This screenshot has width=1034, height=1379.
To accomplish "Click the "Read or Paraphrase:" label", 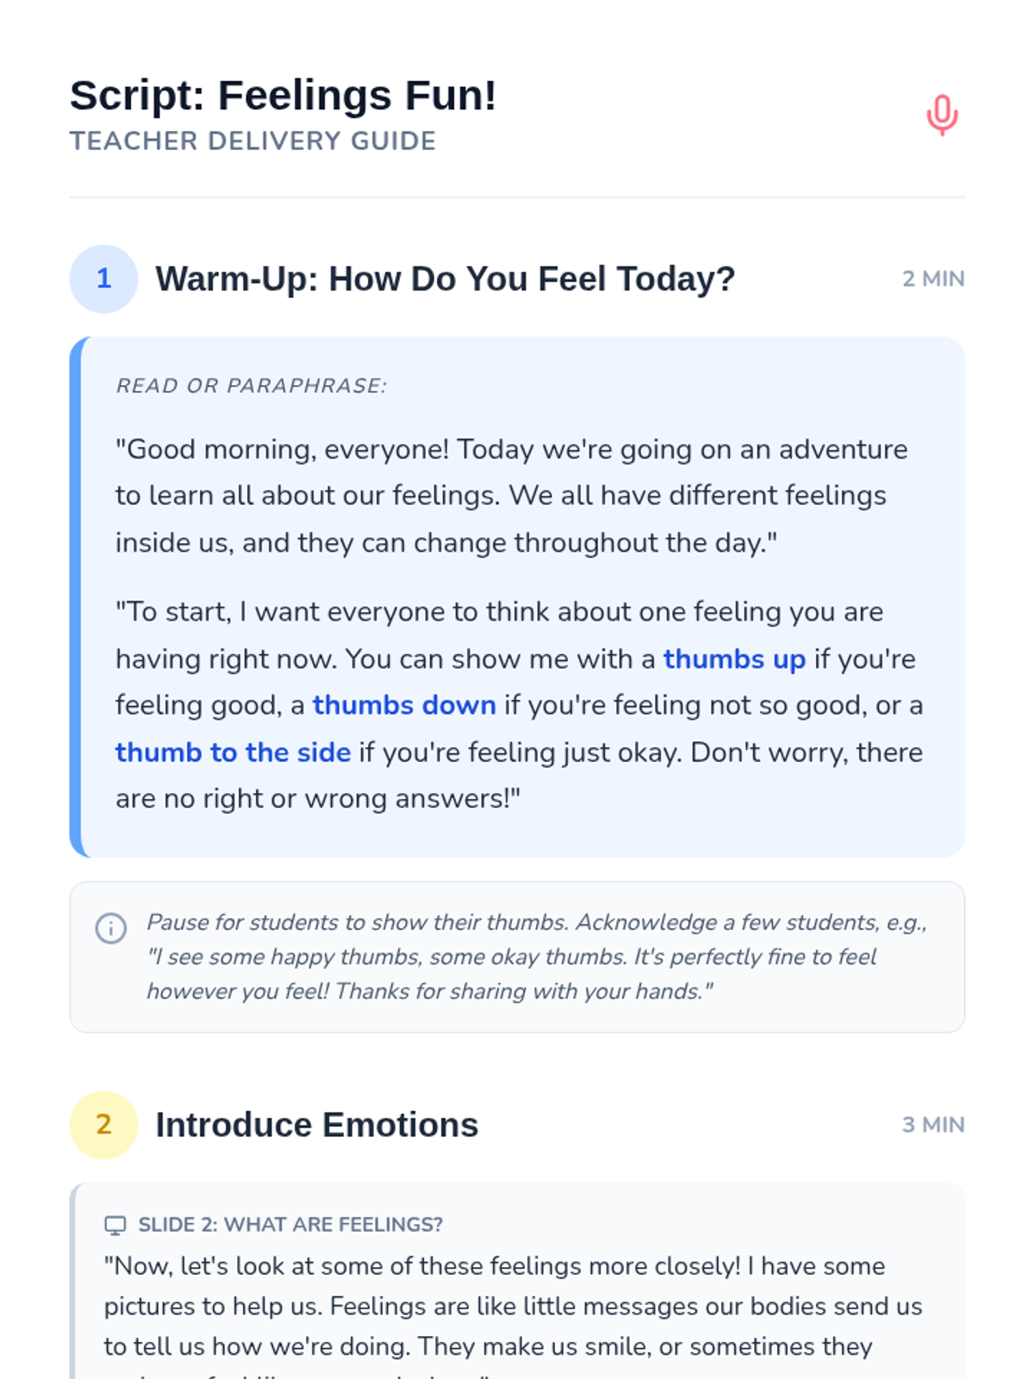I will coord(252,385).
